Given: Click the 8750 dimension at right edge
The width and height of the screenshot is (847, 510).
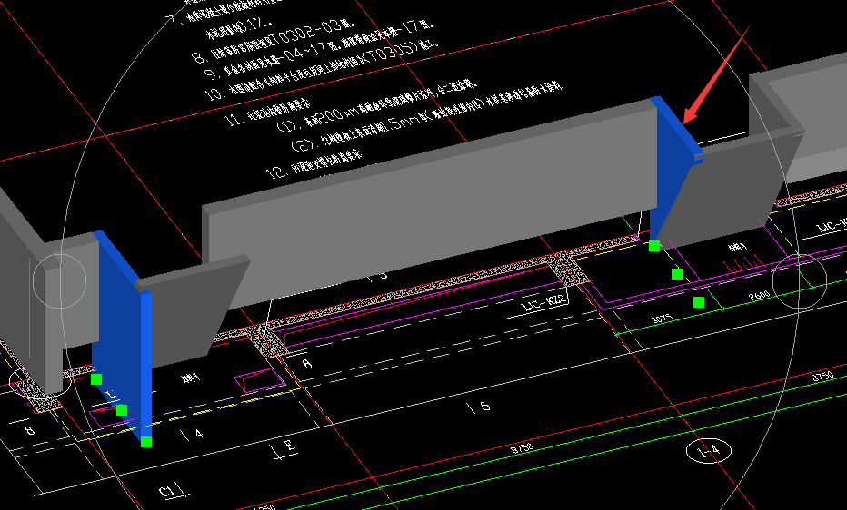Looking at the screenshot, I should pos(822,377).
